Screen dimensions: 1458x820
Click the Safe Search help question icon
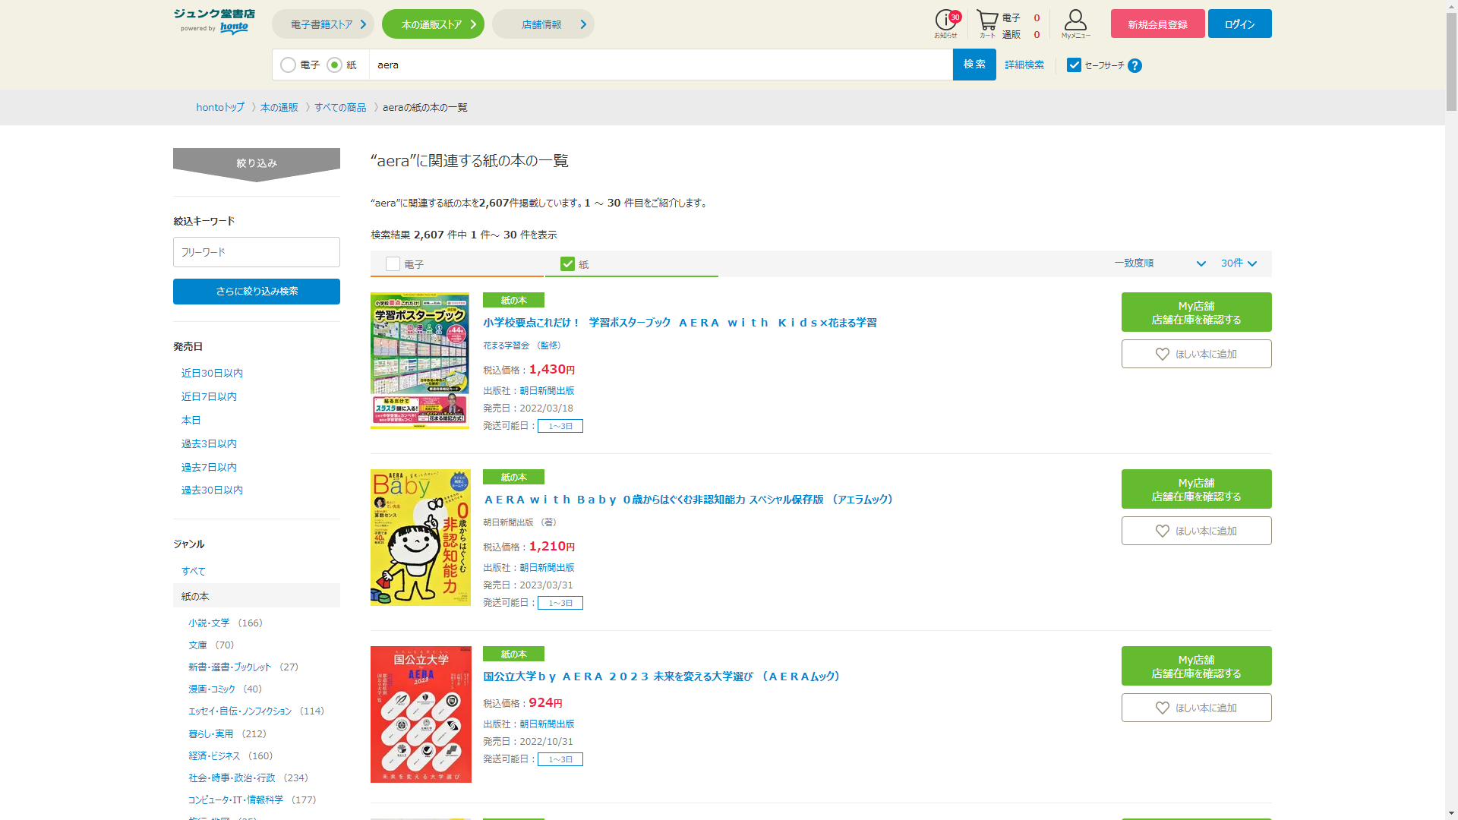coord(1135,66)
